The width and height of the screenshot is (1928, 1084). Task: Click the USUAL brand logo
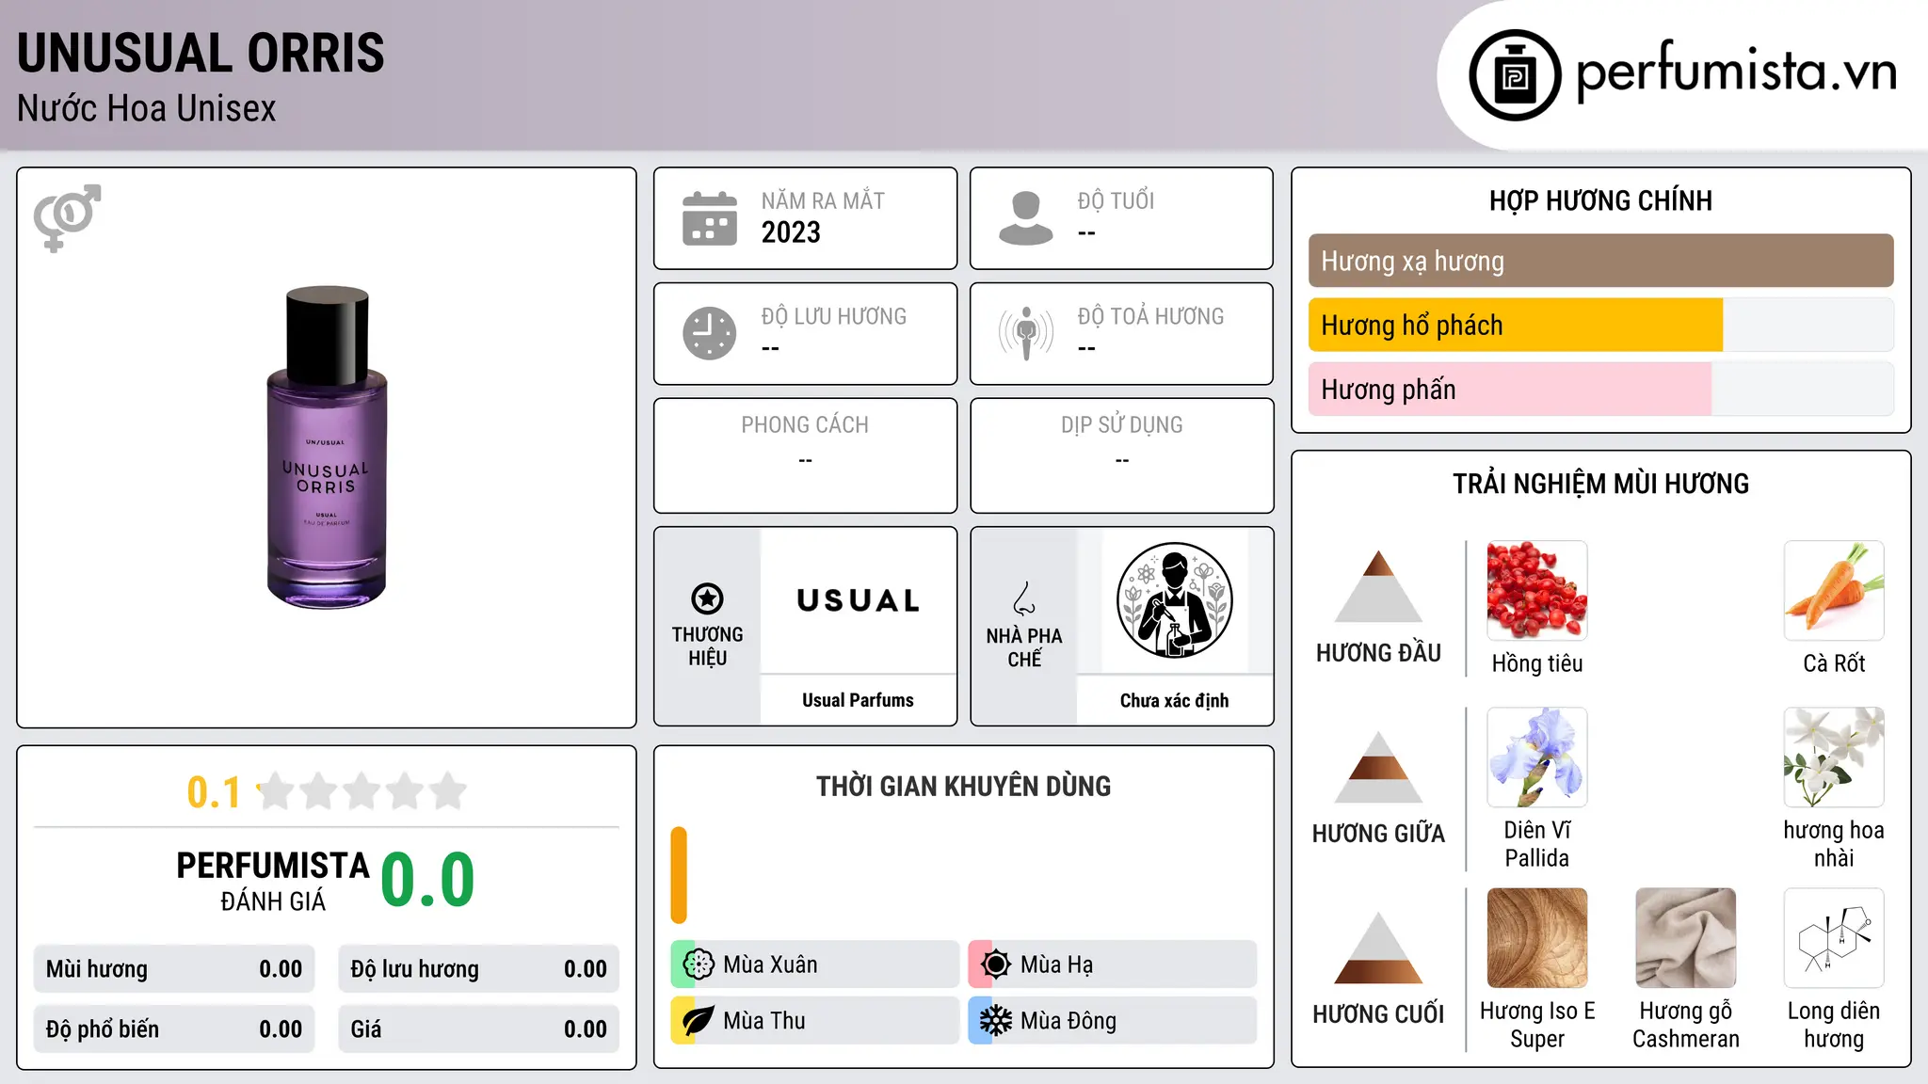tap(859, 600)
